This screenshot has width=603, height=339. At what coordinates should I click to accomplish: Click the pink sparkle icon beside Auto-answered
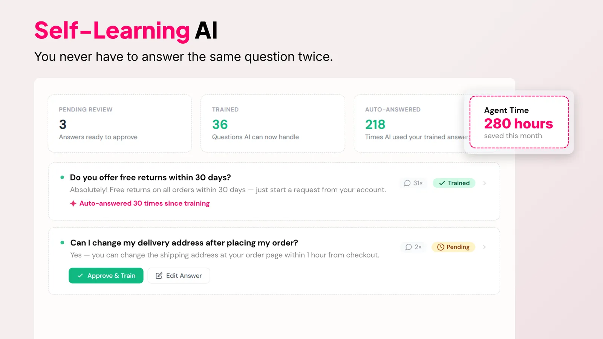[x=73, y=203]
